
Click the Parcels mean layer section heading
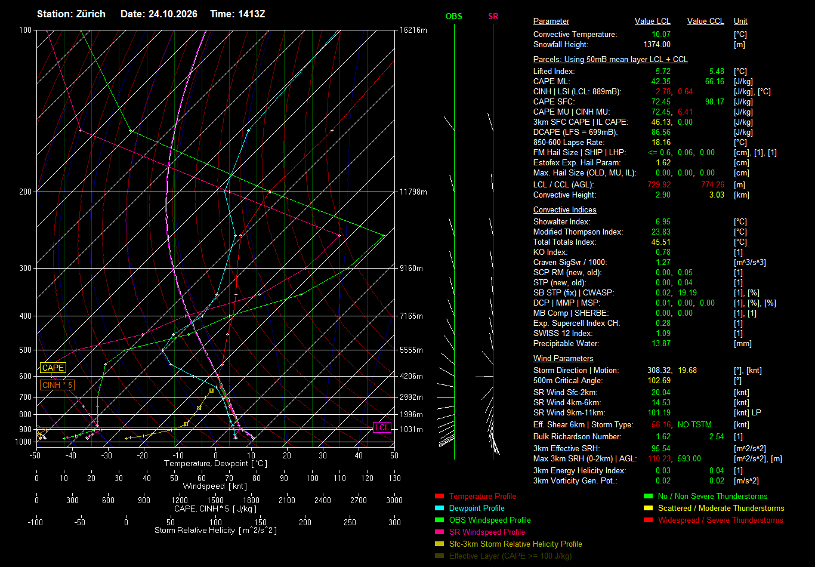tap(610, 60)
